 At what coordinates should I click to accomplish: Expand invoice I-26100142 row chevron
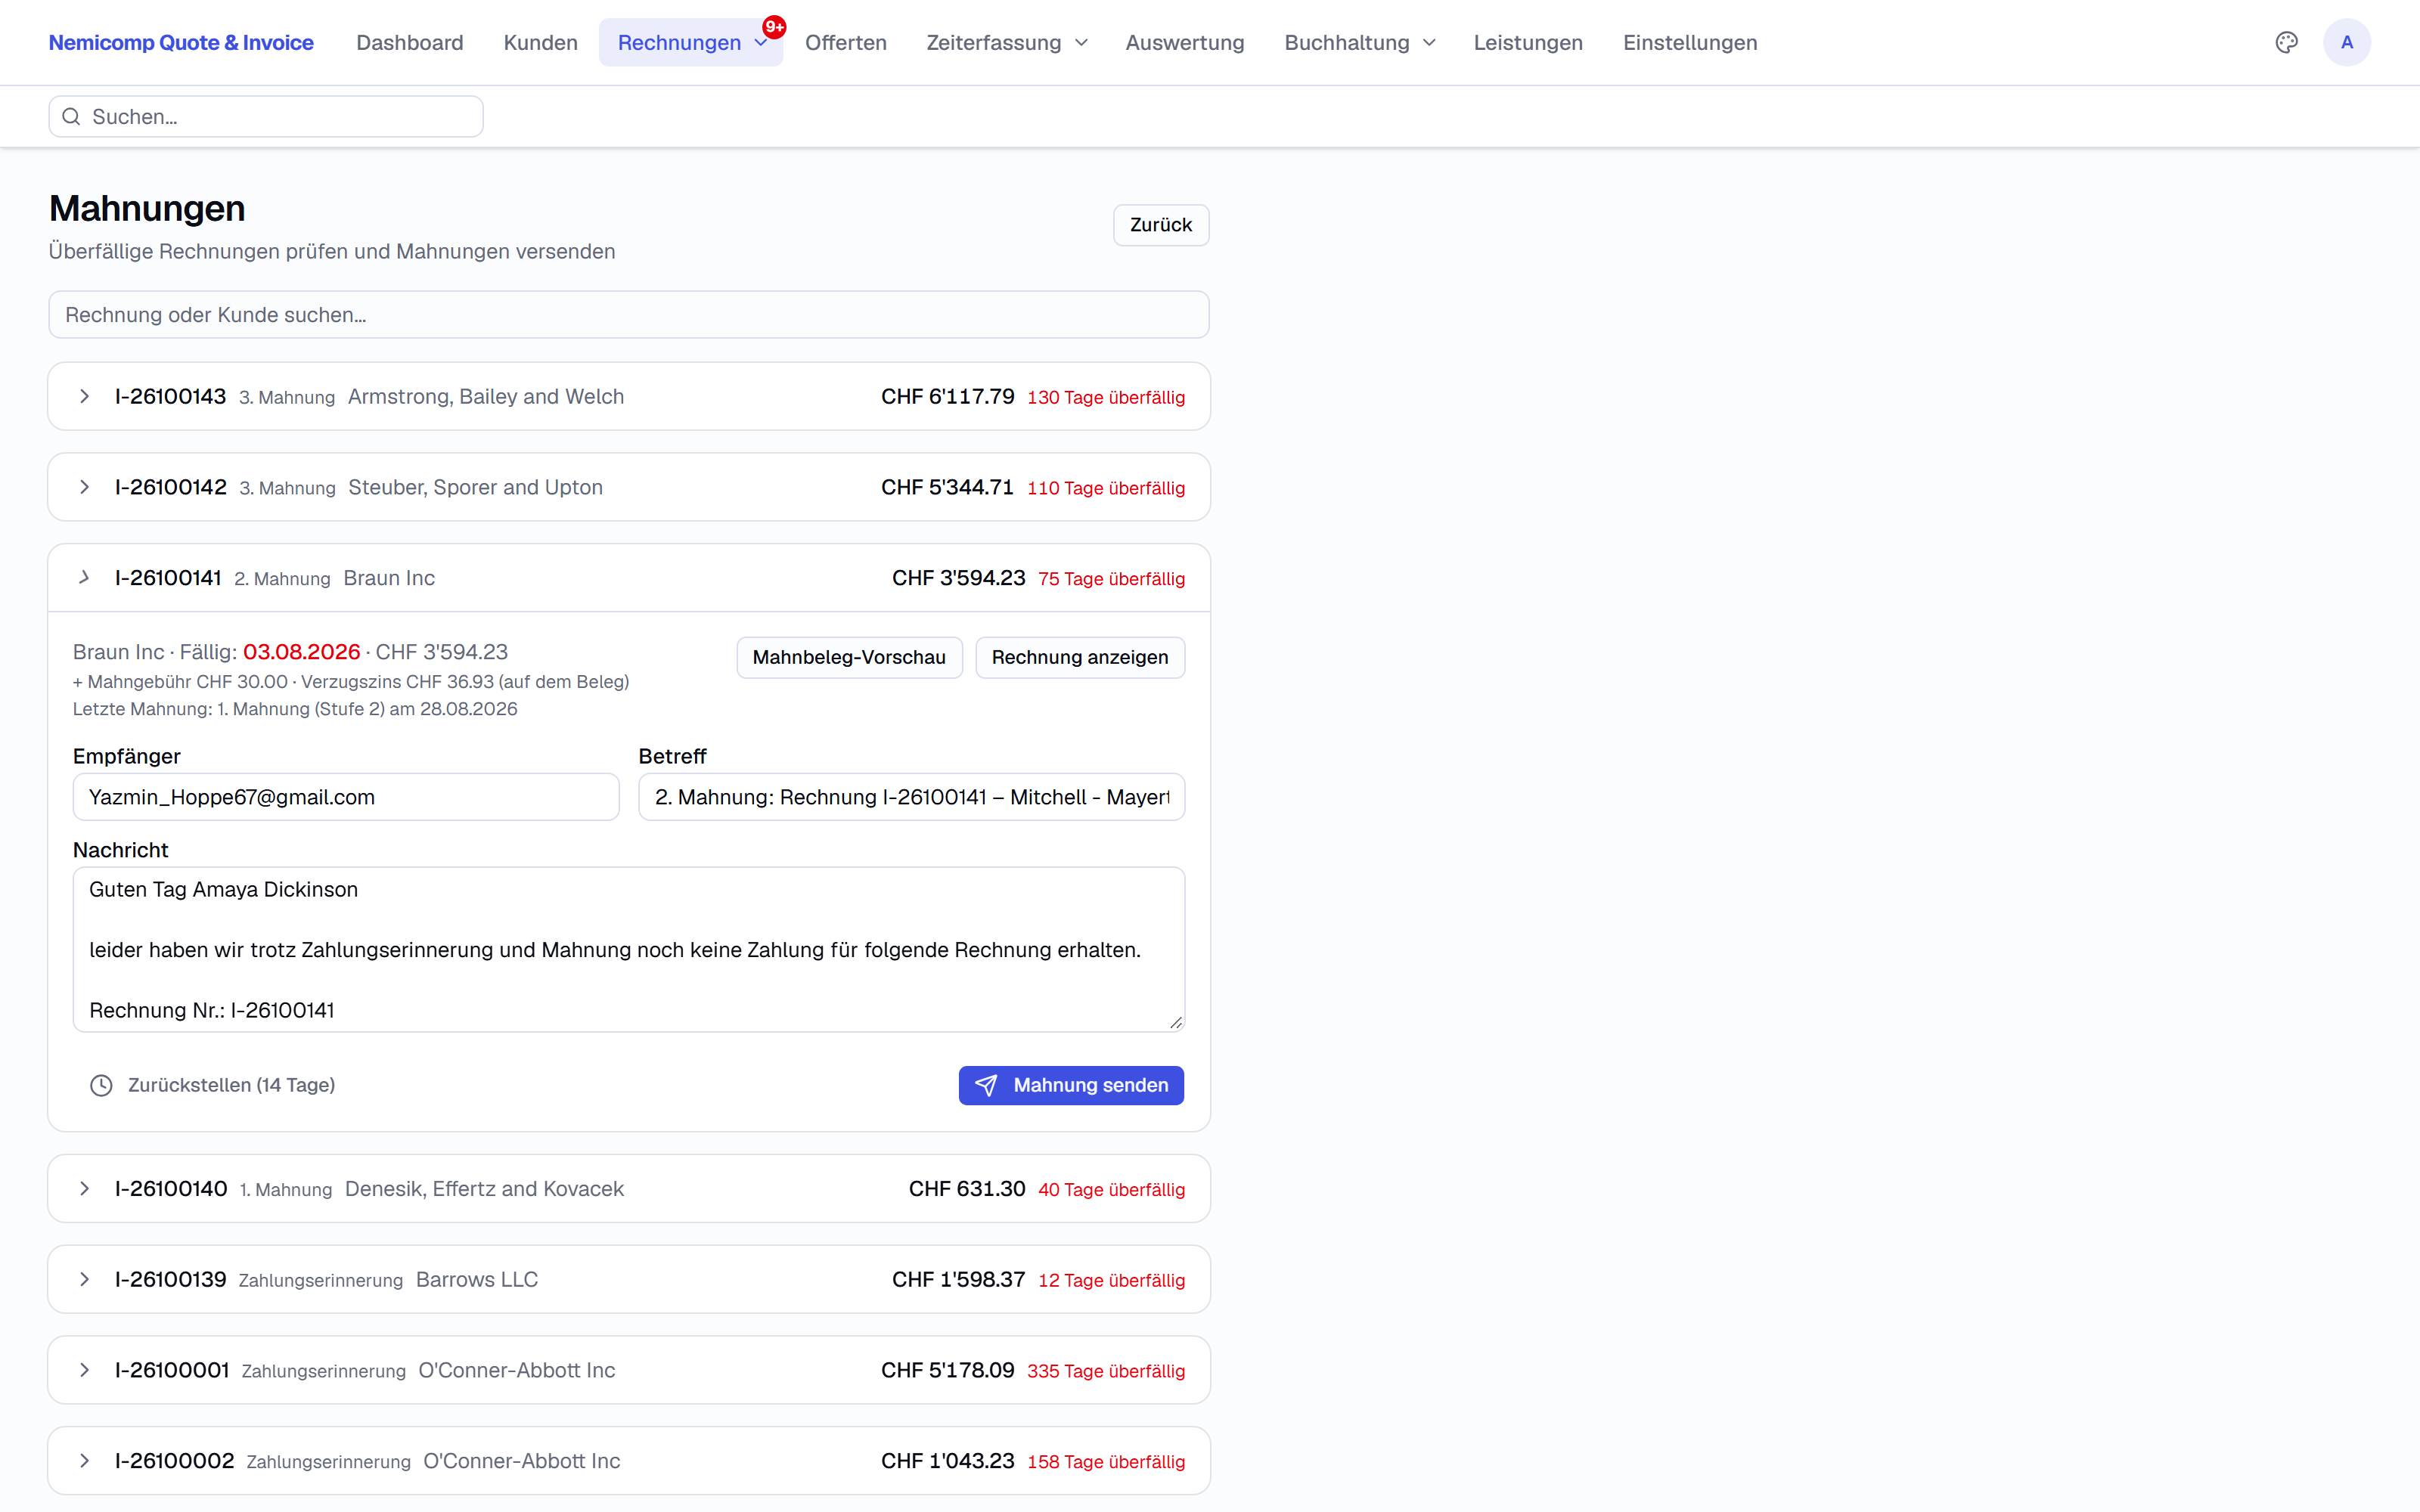coord(85,487)
